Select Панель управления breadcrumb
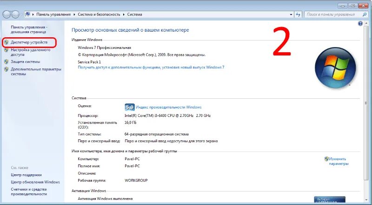Viewport: 372px width, 205px height. [x=53, y=14]
